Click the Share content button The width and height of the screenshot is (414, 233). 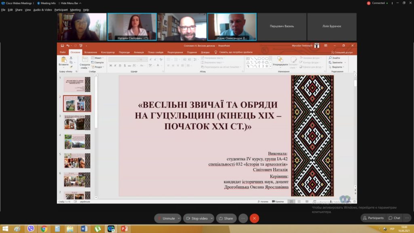pos(226,218)
